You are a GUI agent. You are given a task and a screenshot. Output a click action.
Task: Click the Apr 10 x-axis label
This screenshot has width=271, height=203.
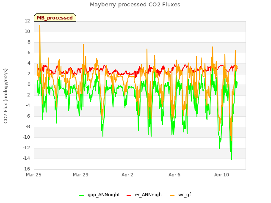pyautogui.click(x=221, y=175)
